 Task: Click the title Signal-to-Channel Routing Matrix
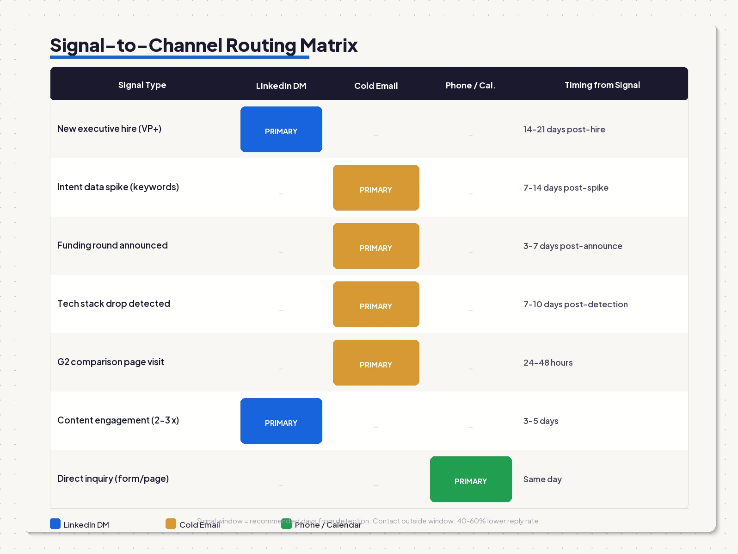204,45
